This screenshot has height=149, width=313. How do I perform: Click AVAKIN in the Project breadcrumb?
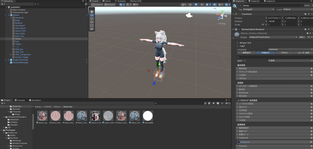coord(48,107)
